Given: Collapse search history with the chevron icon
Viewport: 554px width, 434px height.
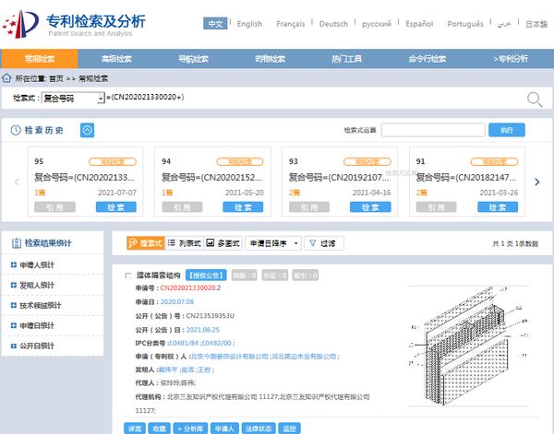Looking at the screenshot, I should (x=88, y=131).
